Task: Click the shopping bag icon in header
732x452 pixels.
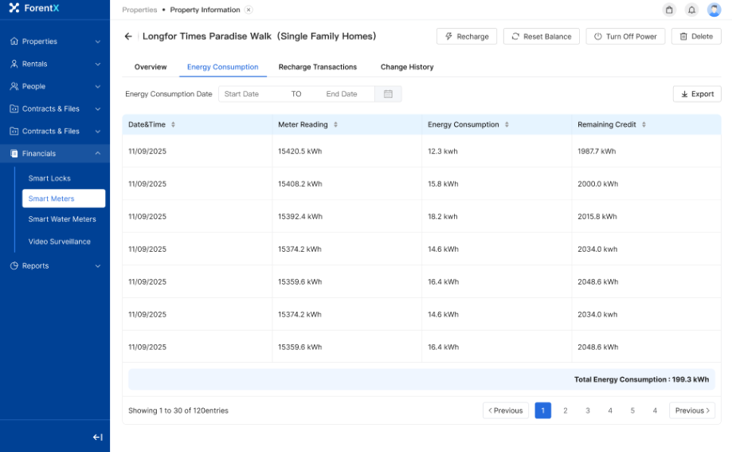Action: tap(669, 10)
